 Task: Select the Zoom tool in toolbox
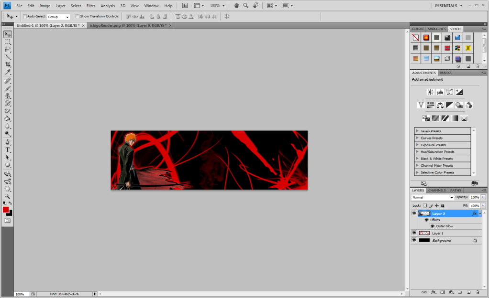8,196
